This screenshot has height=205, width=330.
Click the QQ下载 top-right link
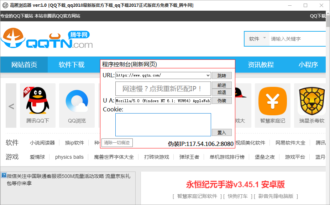[x=318, y=16]
